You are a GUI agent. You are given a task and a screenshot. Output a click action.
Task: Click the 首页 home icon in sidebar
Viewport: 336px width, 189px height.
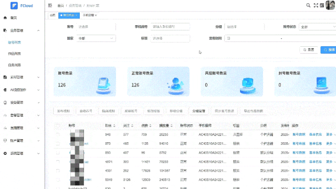click(x=5, y=18)
